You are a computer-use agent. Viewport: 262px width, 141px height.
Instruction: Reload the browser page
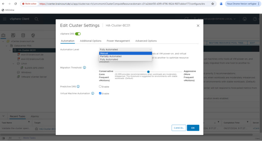point(16,4)
